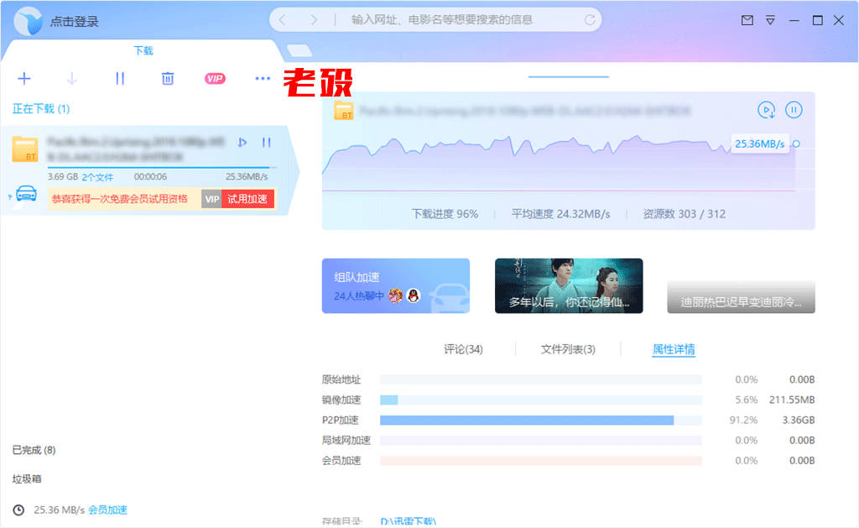The width and height of the screenshot is (859, 528).
Task: Open the more options ellipsis menu
Action: click(x=263, y=78)
